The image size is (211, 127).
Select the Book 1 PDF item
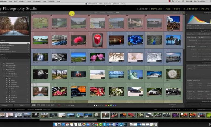coord(12,68)
